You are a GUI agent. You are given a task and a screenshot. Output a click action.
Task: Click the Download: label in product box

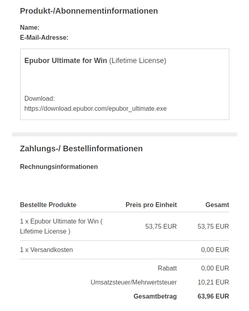(x=39, y=98)
